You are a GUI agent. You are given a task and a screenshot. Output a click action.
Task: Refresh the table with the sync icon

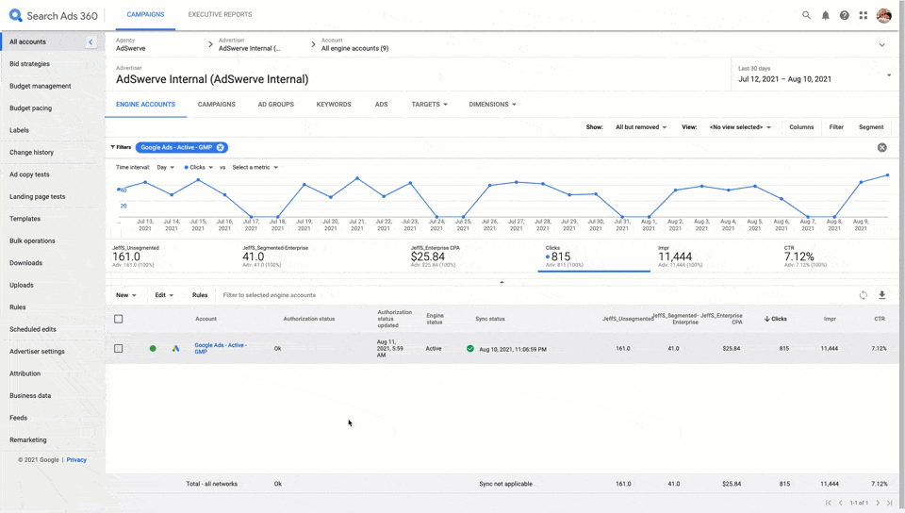point(863,295)
